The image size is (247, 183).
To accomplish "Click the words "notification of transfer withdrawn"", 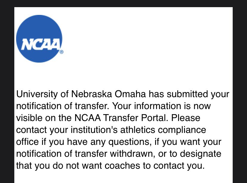I will (x=84, y=154).
